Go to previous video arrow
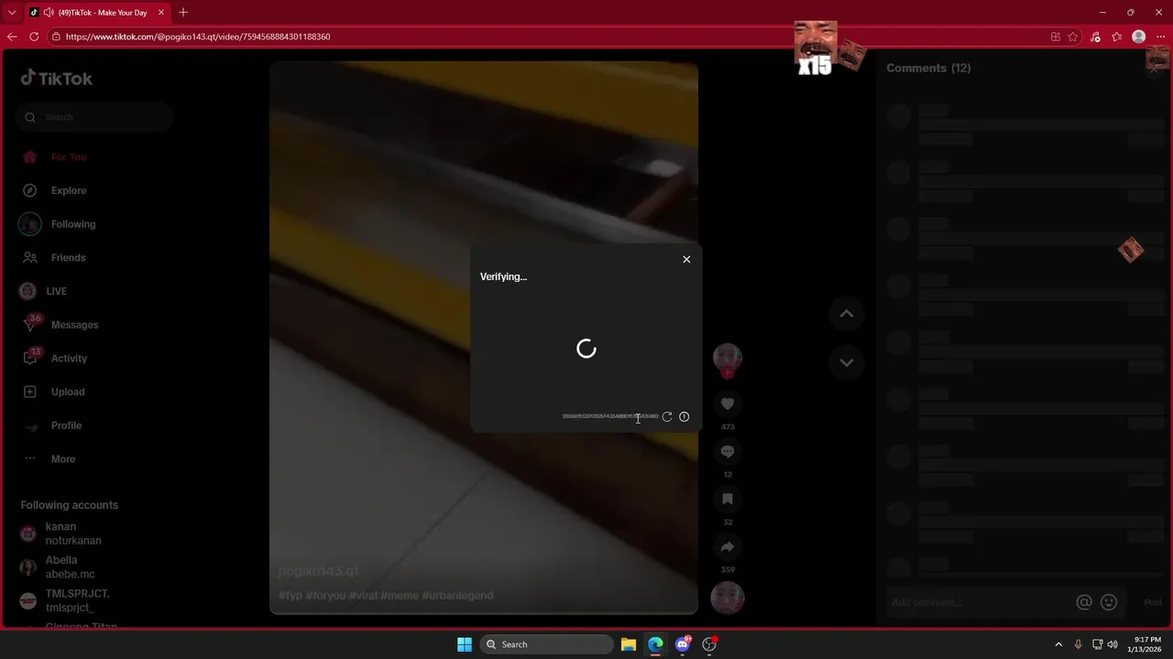This screenshot has height=659, width=1173. coord(847,314)
